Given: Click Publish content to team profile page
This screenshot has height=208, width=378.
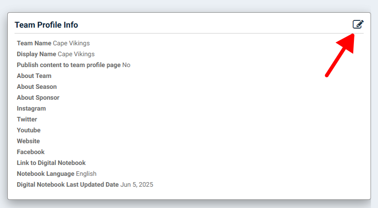Looking at the screenshot, I should click(x=69, y=65).
